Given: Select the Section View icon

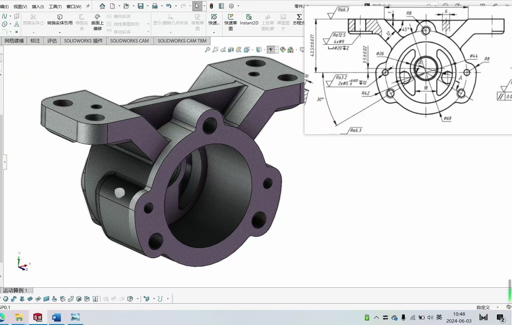Looking at the screenshot, I should [x=231, y=50].
